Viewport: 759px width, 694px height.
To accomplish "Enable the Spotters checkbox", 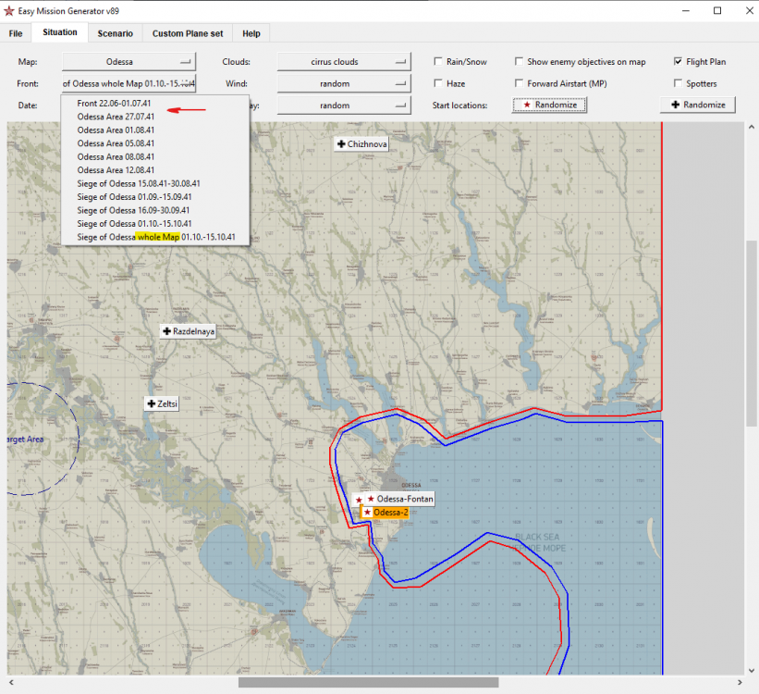I will point(679,83).
